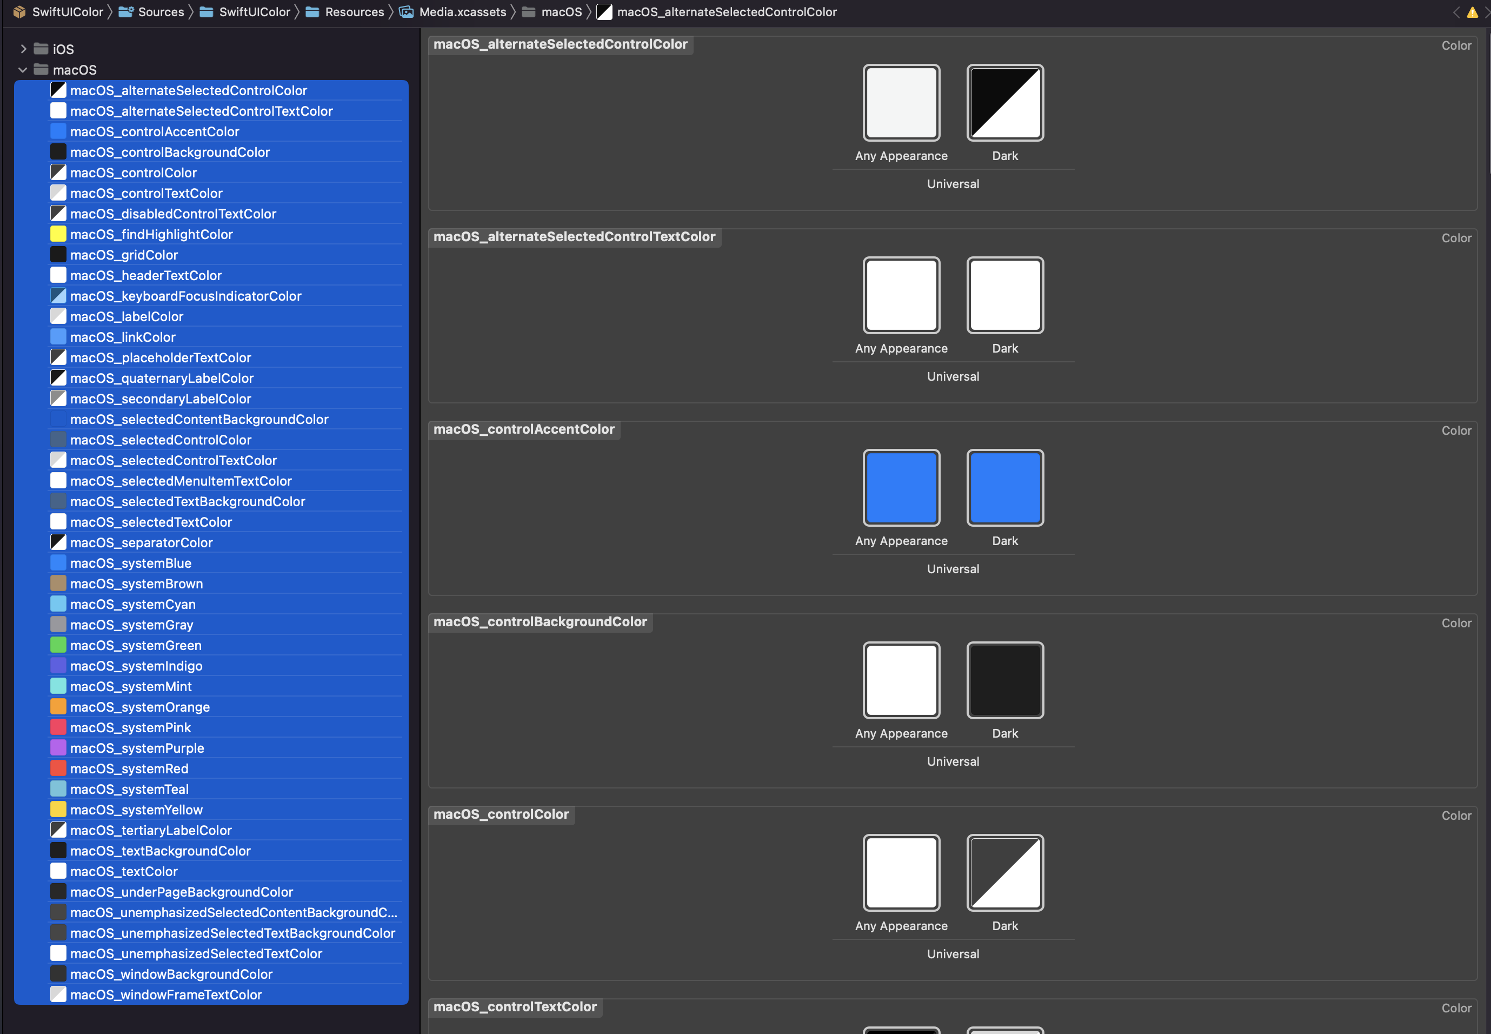Select the SwiftUIColor project icon in breadcrumb
Screen dimensions: 1491x1034
point(19,12)
